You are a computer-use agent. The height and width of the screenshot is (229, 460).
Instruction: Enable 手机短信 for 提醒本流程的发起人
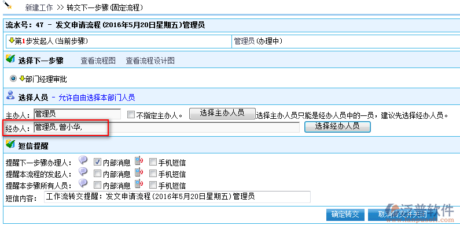tap(153, 174)
